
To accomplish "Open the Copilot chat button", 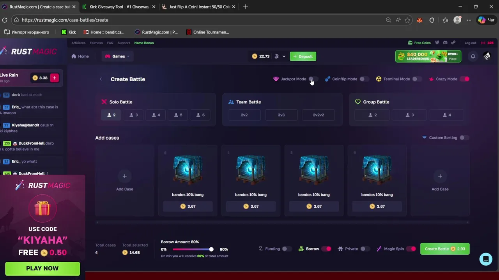I will [x=487, y=20].
